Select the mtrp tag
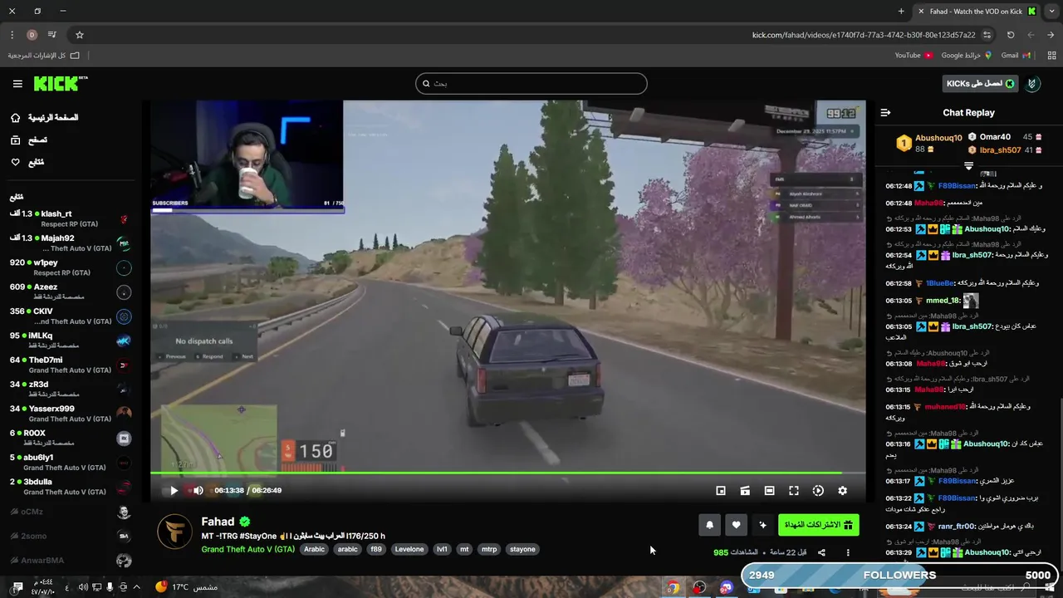 pos(489,550)
